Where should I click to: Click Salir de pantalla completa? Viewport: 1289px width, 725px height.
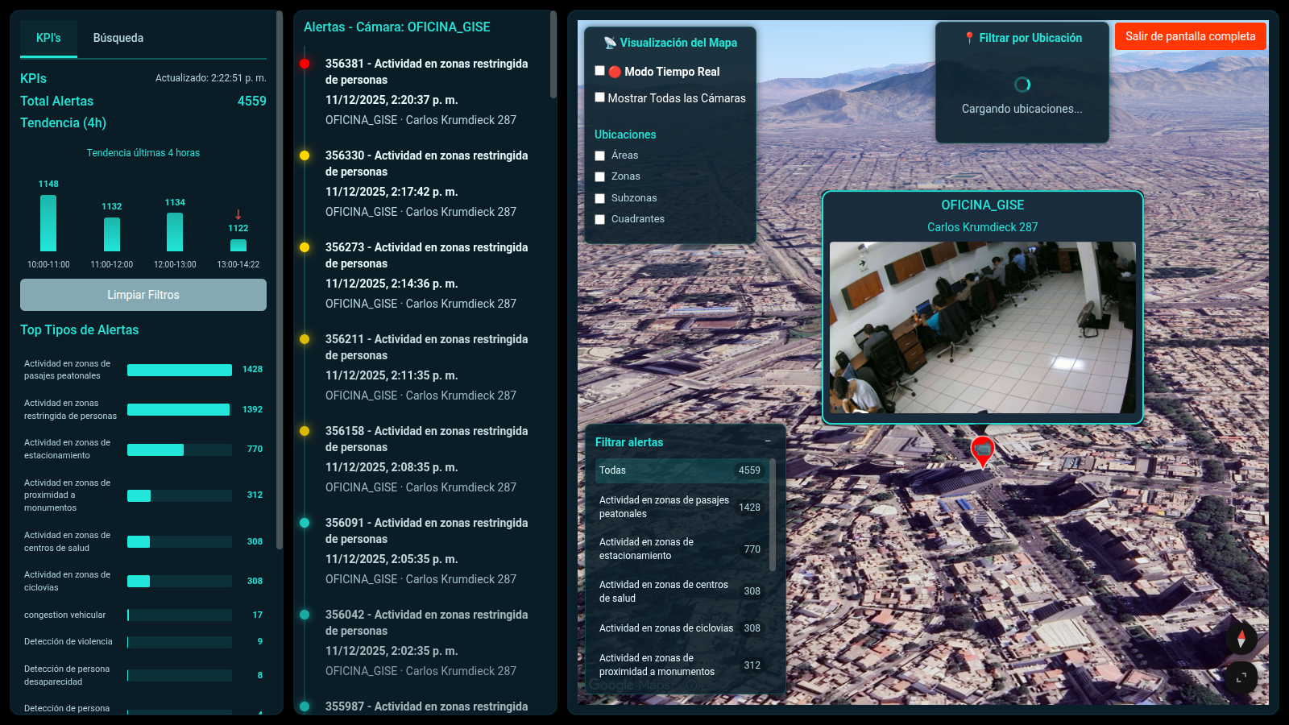(x=1190, y=36)
